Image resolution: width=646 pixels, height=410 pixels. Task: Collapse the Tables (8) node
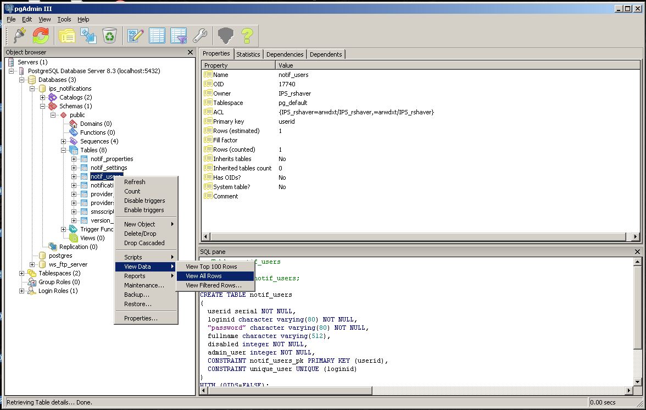[x=64, y=151]
